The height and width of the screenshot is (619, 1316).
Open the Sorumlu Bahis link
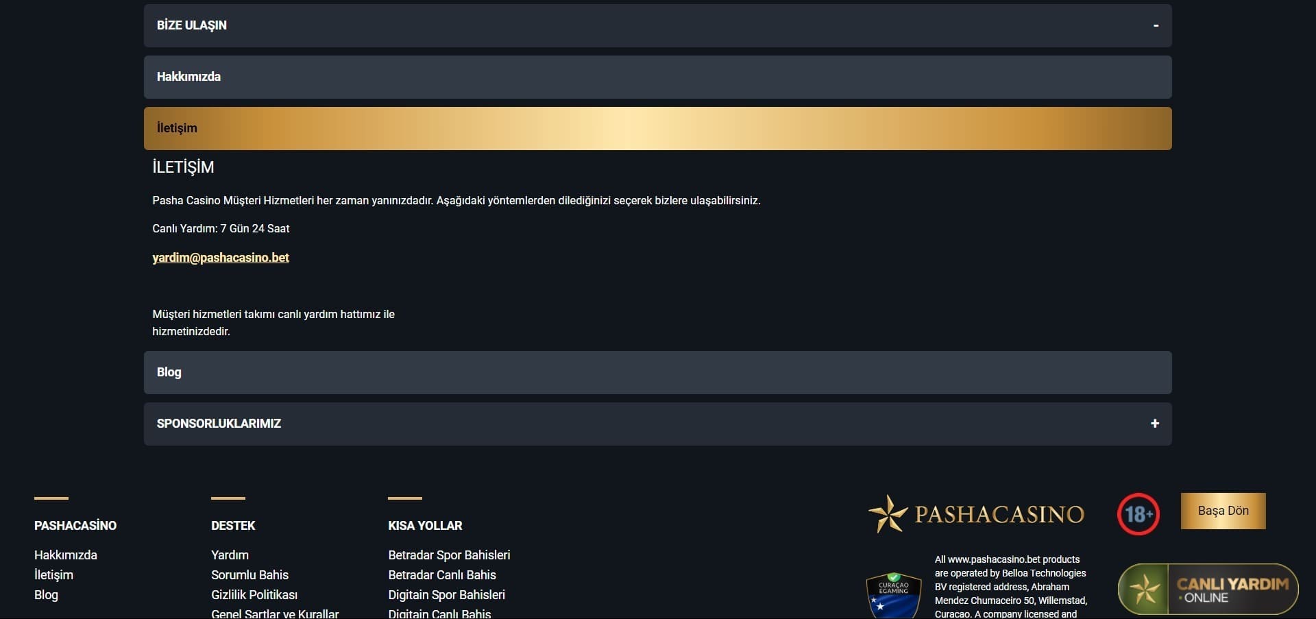click(249, 575)
